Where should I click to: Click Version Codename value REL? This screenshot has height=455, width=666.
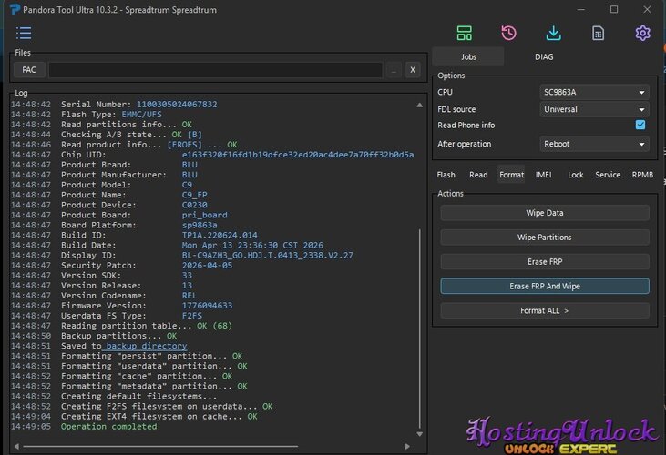point(190,296)
